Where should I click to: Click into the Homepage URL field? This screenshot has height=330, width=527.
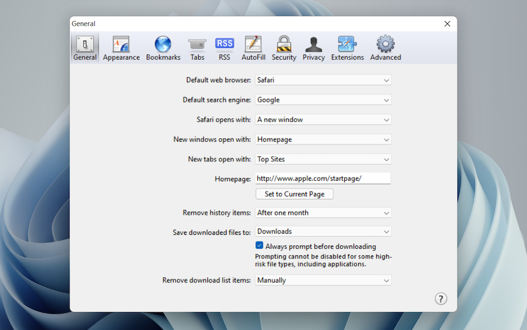(x=323, y=179)
